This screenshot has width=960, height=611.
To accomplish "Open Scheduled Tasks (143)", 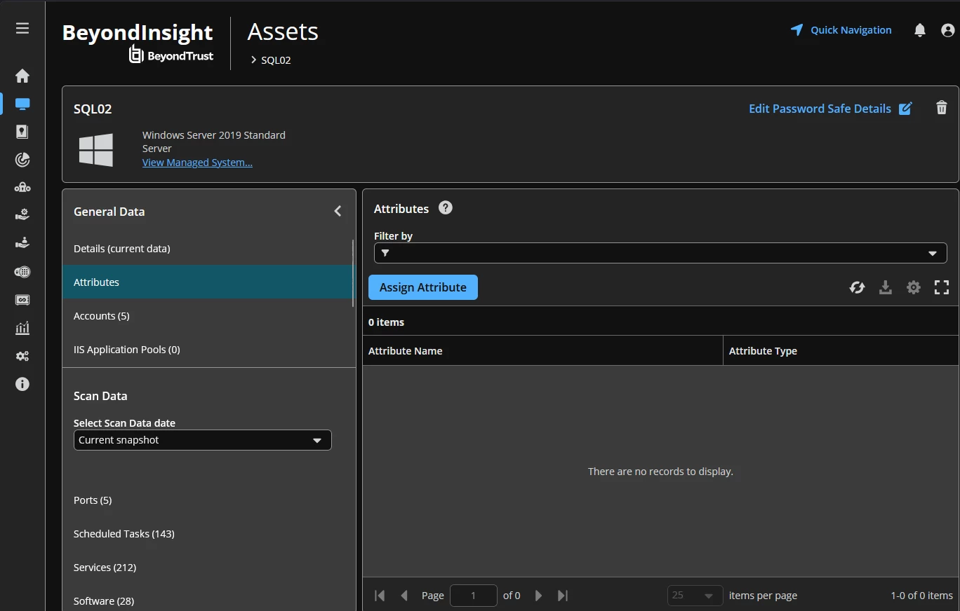I will click(208, 534).
